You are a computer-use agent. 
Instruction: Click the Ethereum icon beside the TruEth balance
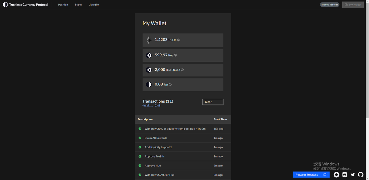point(149,40)
